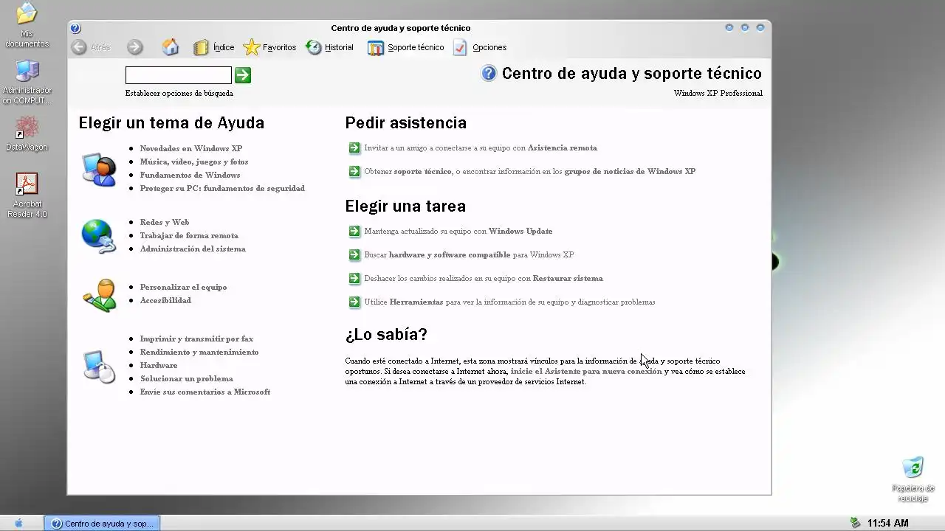The image size is (945, 531).
Task: Click the globe icon beside Redes y Web
Action: [x=99, y=236]
